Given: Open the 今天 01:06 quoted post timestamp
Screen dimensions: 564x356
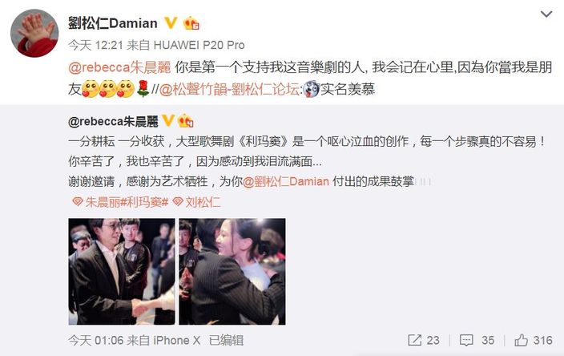Looking at the screenshot, I should tap(95, 340).
